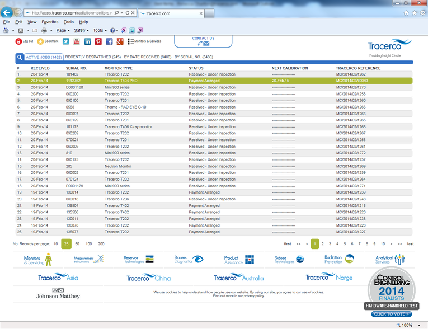
Task: Click the Facebook icon
Action: point(109,41)
